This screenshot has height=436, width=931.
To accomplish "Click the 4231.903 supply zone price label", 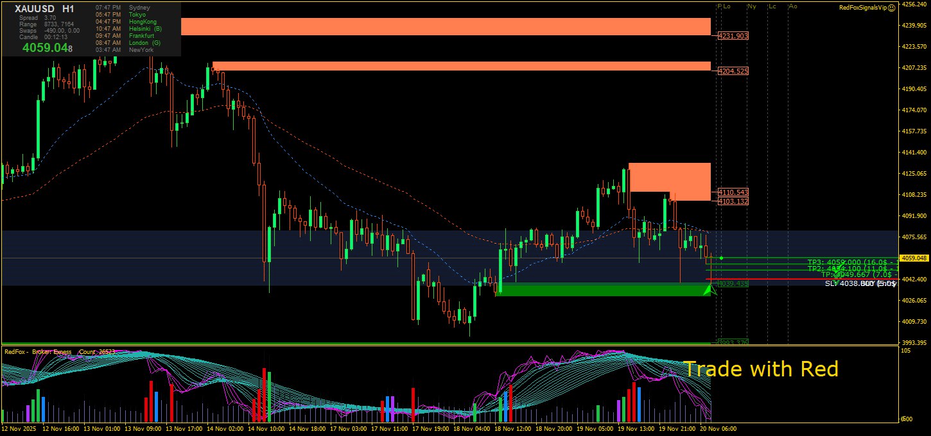I will (733, 36).
